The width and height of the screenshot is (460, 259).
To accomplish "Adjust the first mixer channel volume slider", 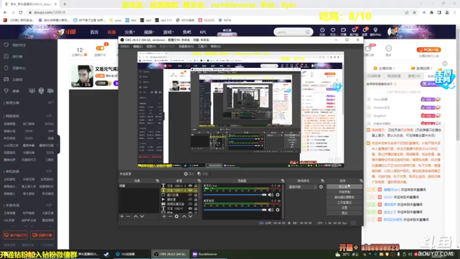I will tap(235, 195).
